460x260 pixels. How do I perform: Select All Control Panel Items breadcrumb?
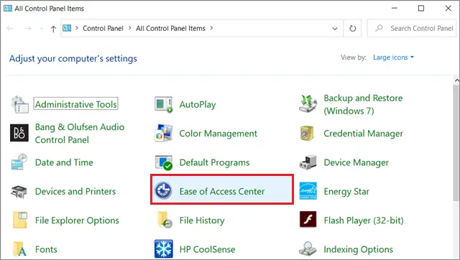click(170, 29)
